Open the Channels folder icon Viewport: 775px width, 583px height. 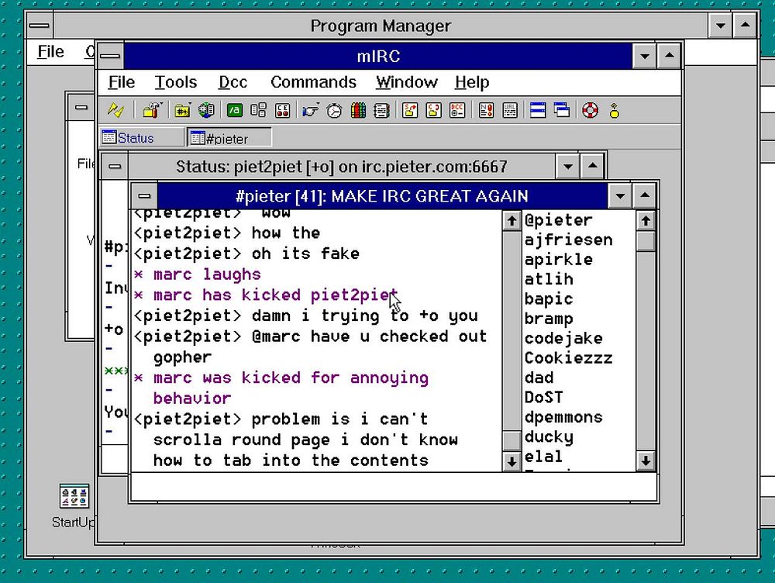click(x=182, y=110)
